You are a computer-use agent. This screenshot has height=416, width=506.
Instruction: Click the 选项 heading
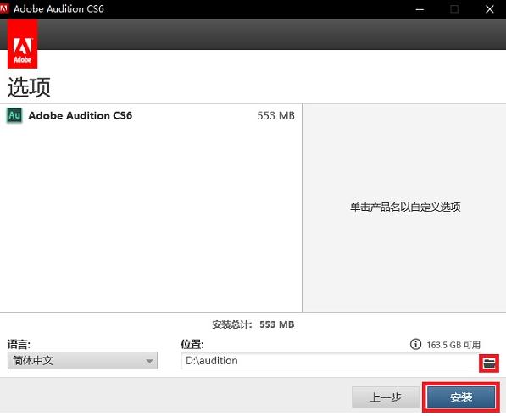pyautogui.click(x=29, y=87)
